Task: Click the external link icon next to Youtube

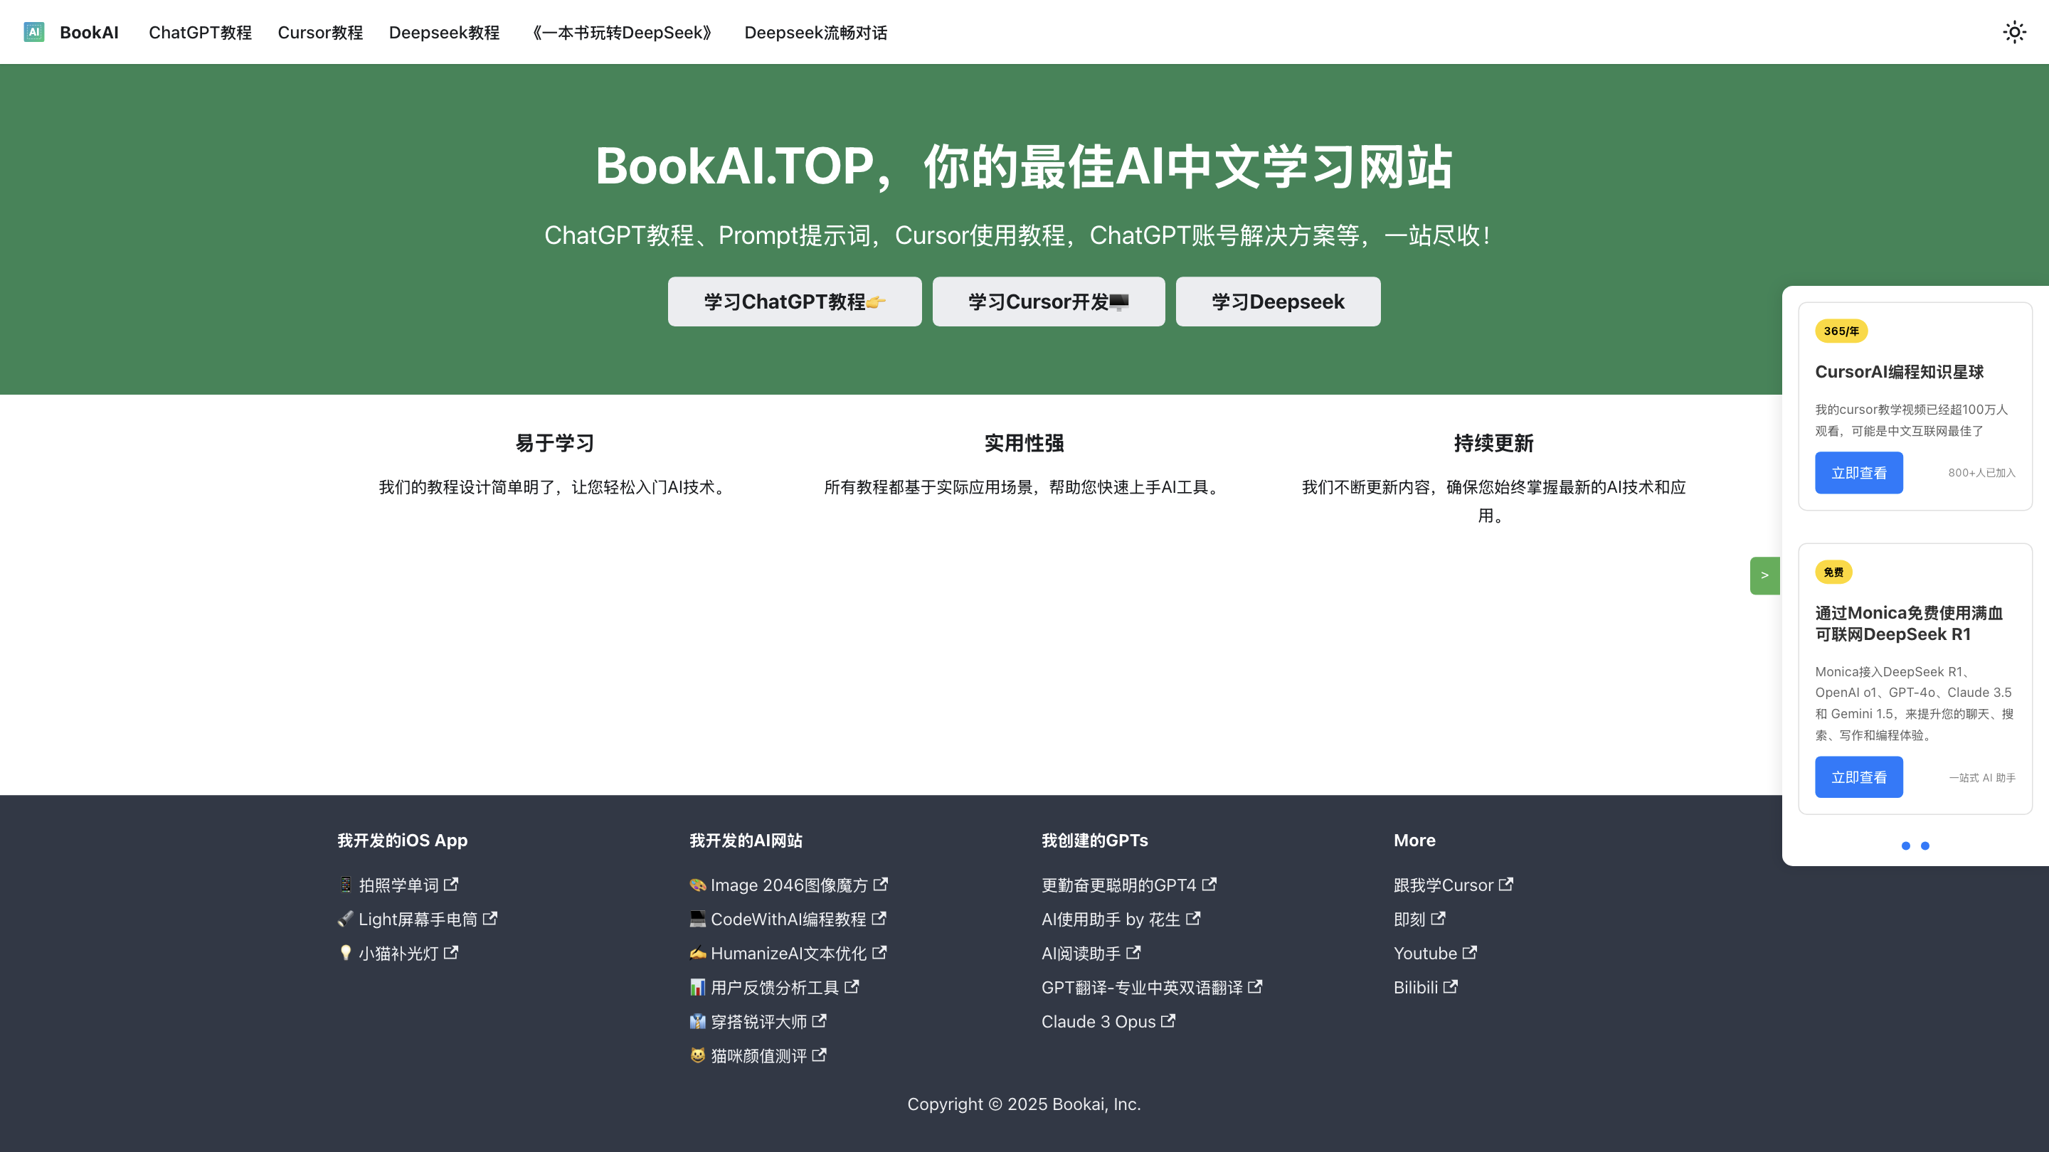Action: tap(1469, 952)
